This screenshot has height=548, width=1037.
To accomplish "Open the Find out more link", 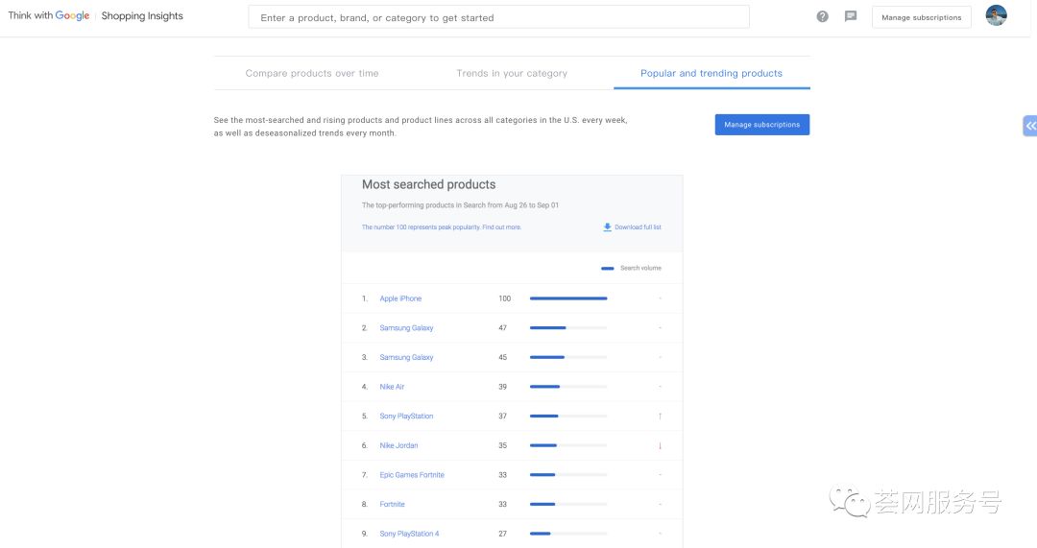I will 501,227.
